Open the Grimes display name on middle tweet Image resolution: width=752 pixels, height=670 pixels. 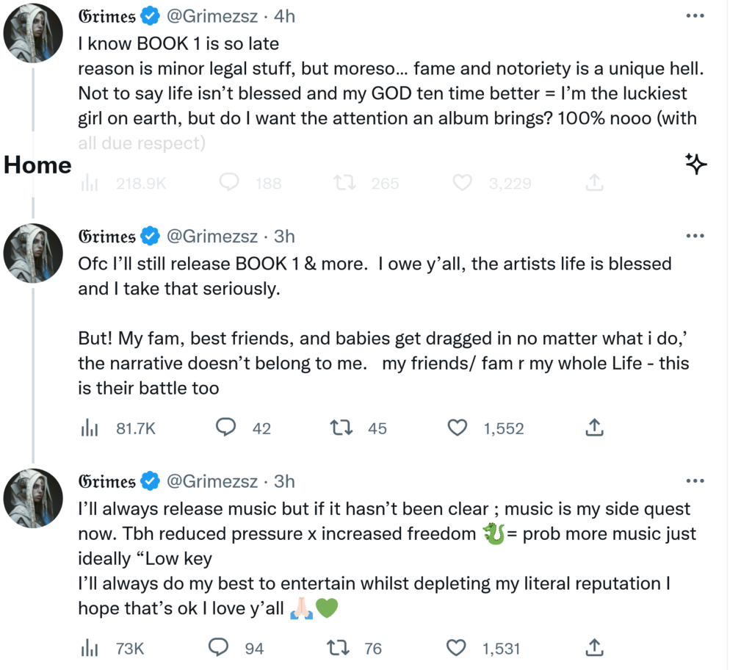(107, 236)
